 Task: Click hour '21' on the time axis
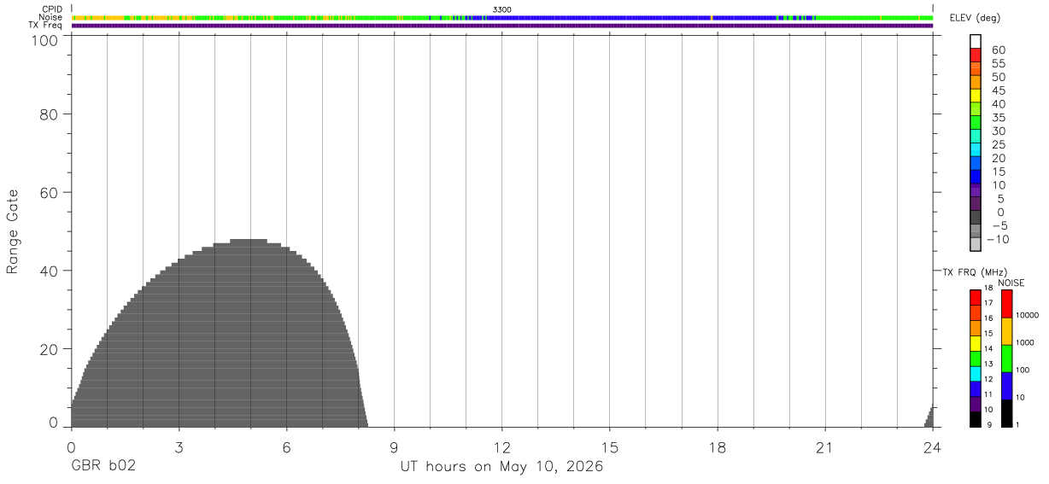pos(825,447)
